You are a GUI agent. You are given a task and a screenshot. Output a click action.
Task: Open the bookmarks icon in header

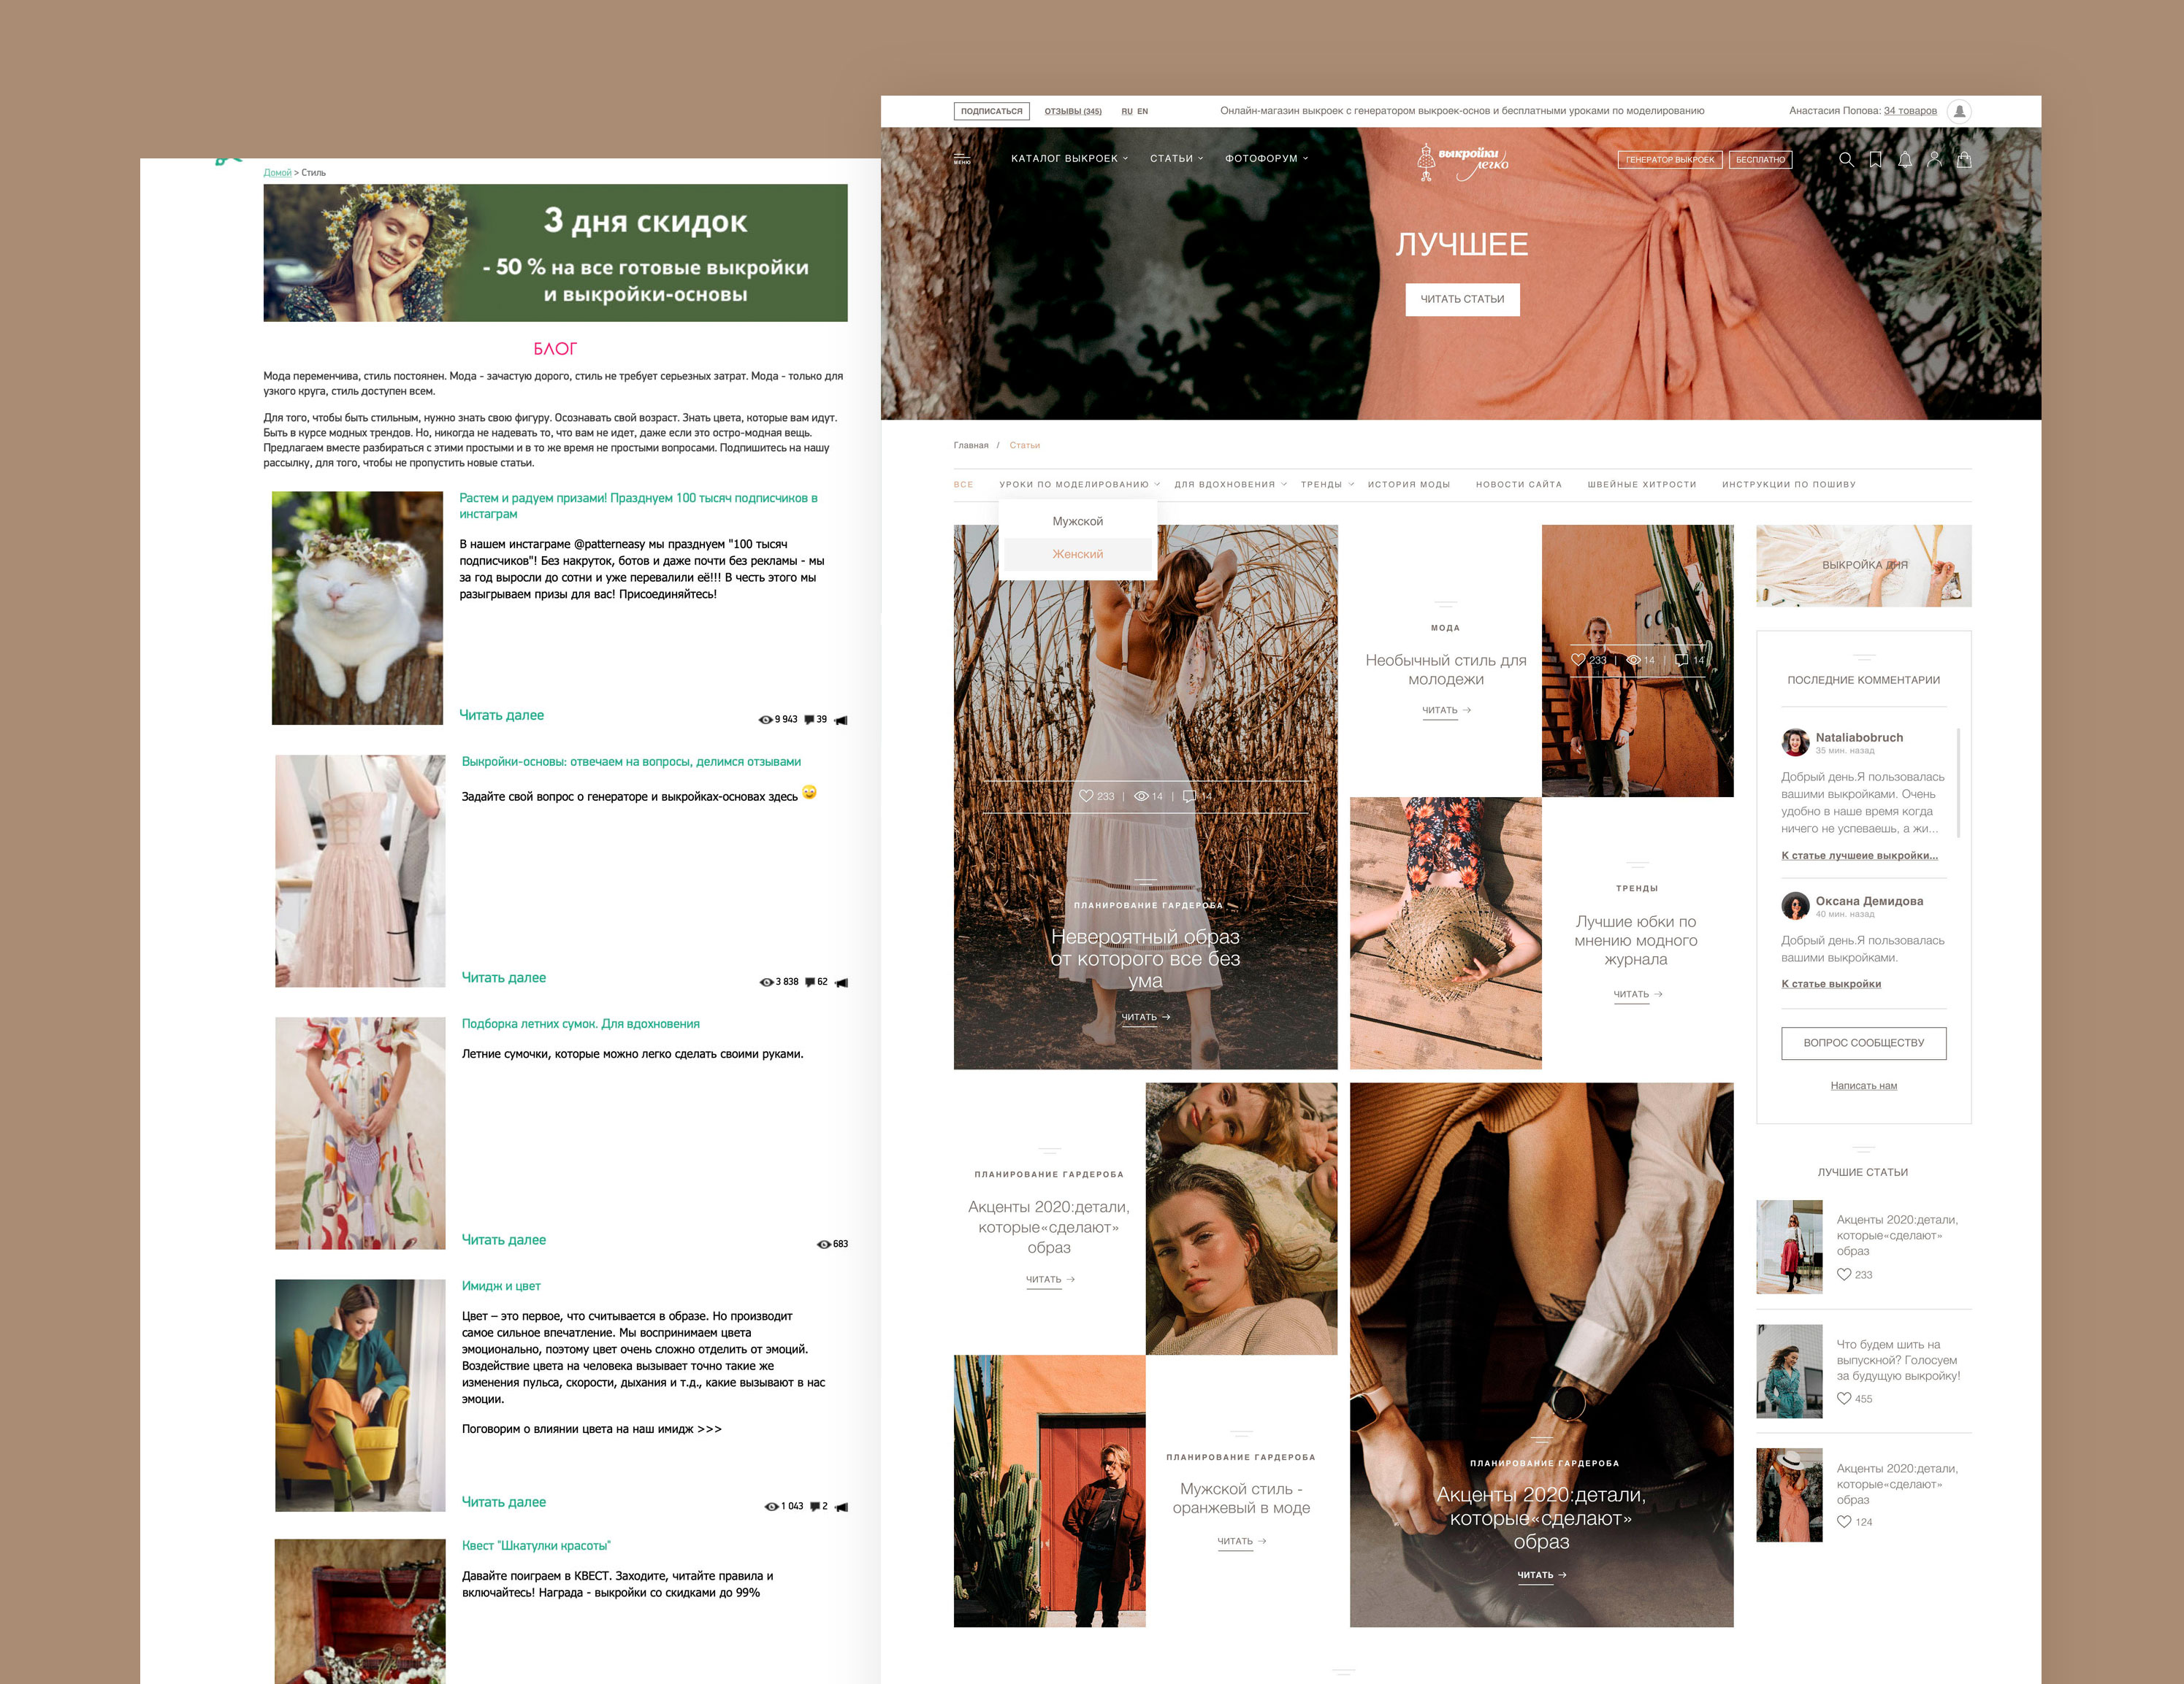1875,159
